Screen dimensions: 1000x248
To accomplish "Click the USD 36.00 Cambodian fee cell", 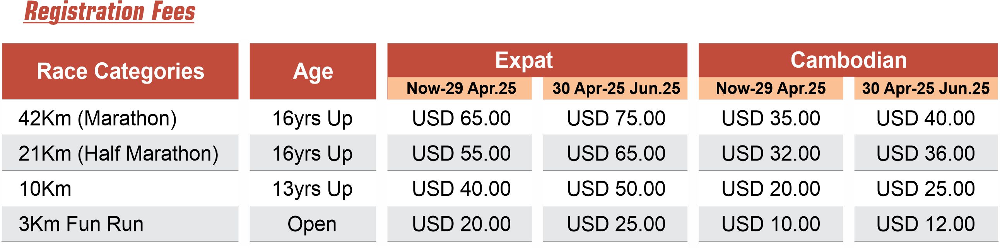I will 926,153.
